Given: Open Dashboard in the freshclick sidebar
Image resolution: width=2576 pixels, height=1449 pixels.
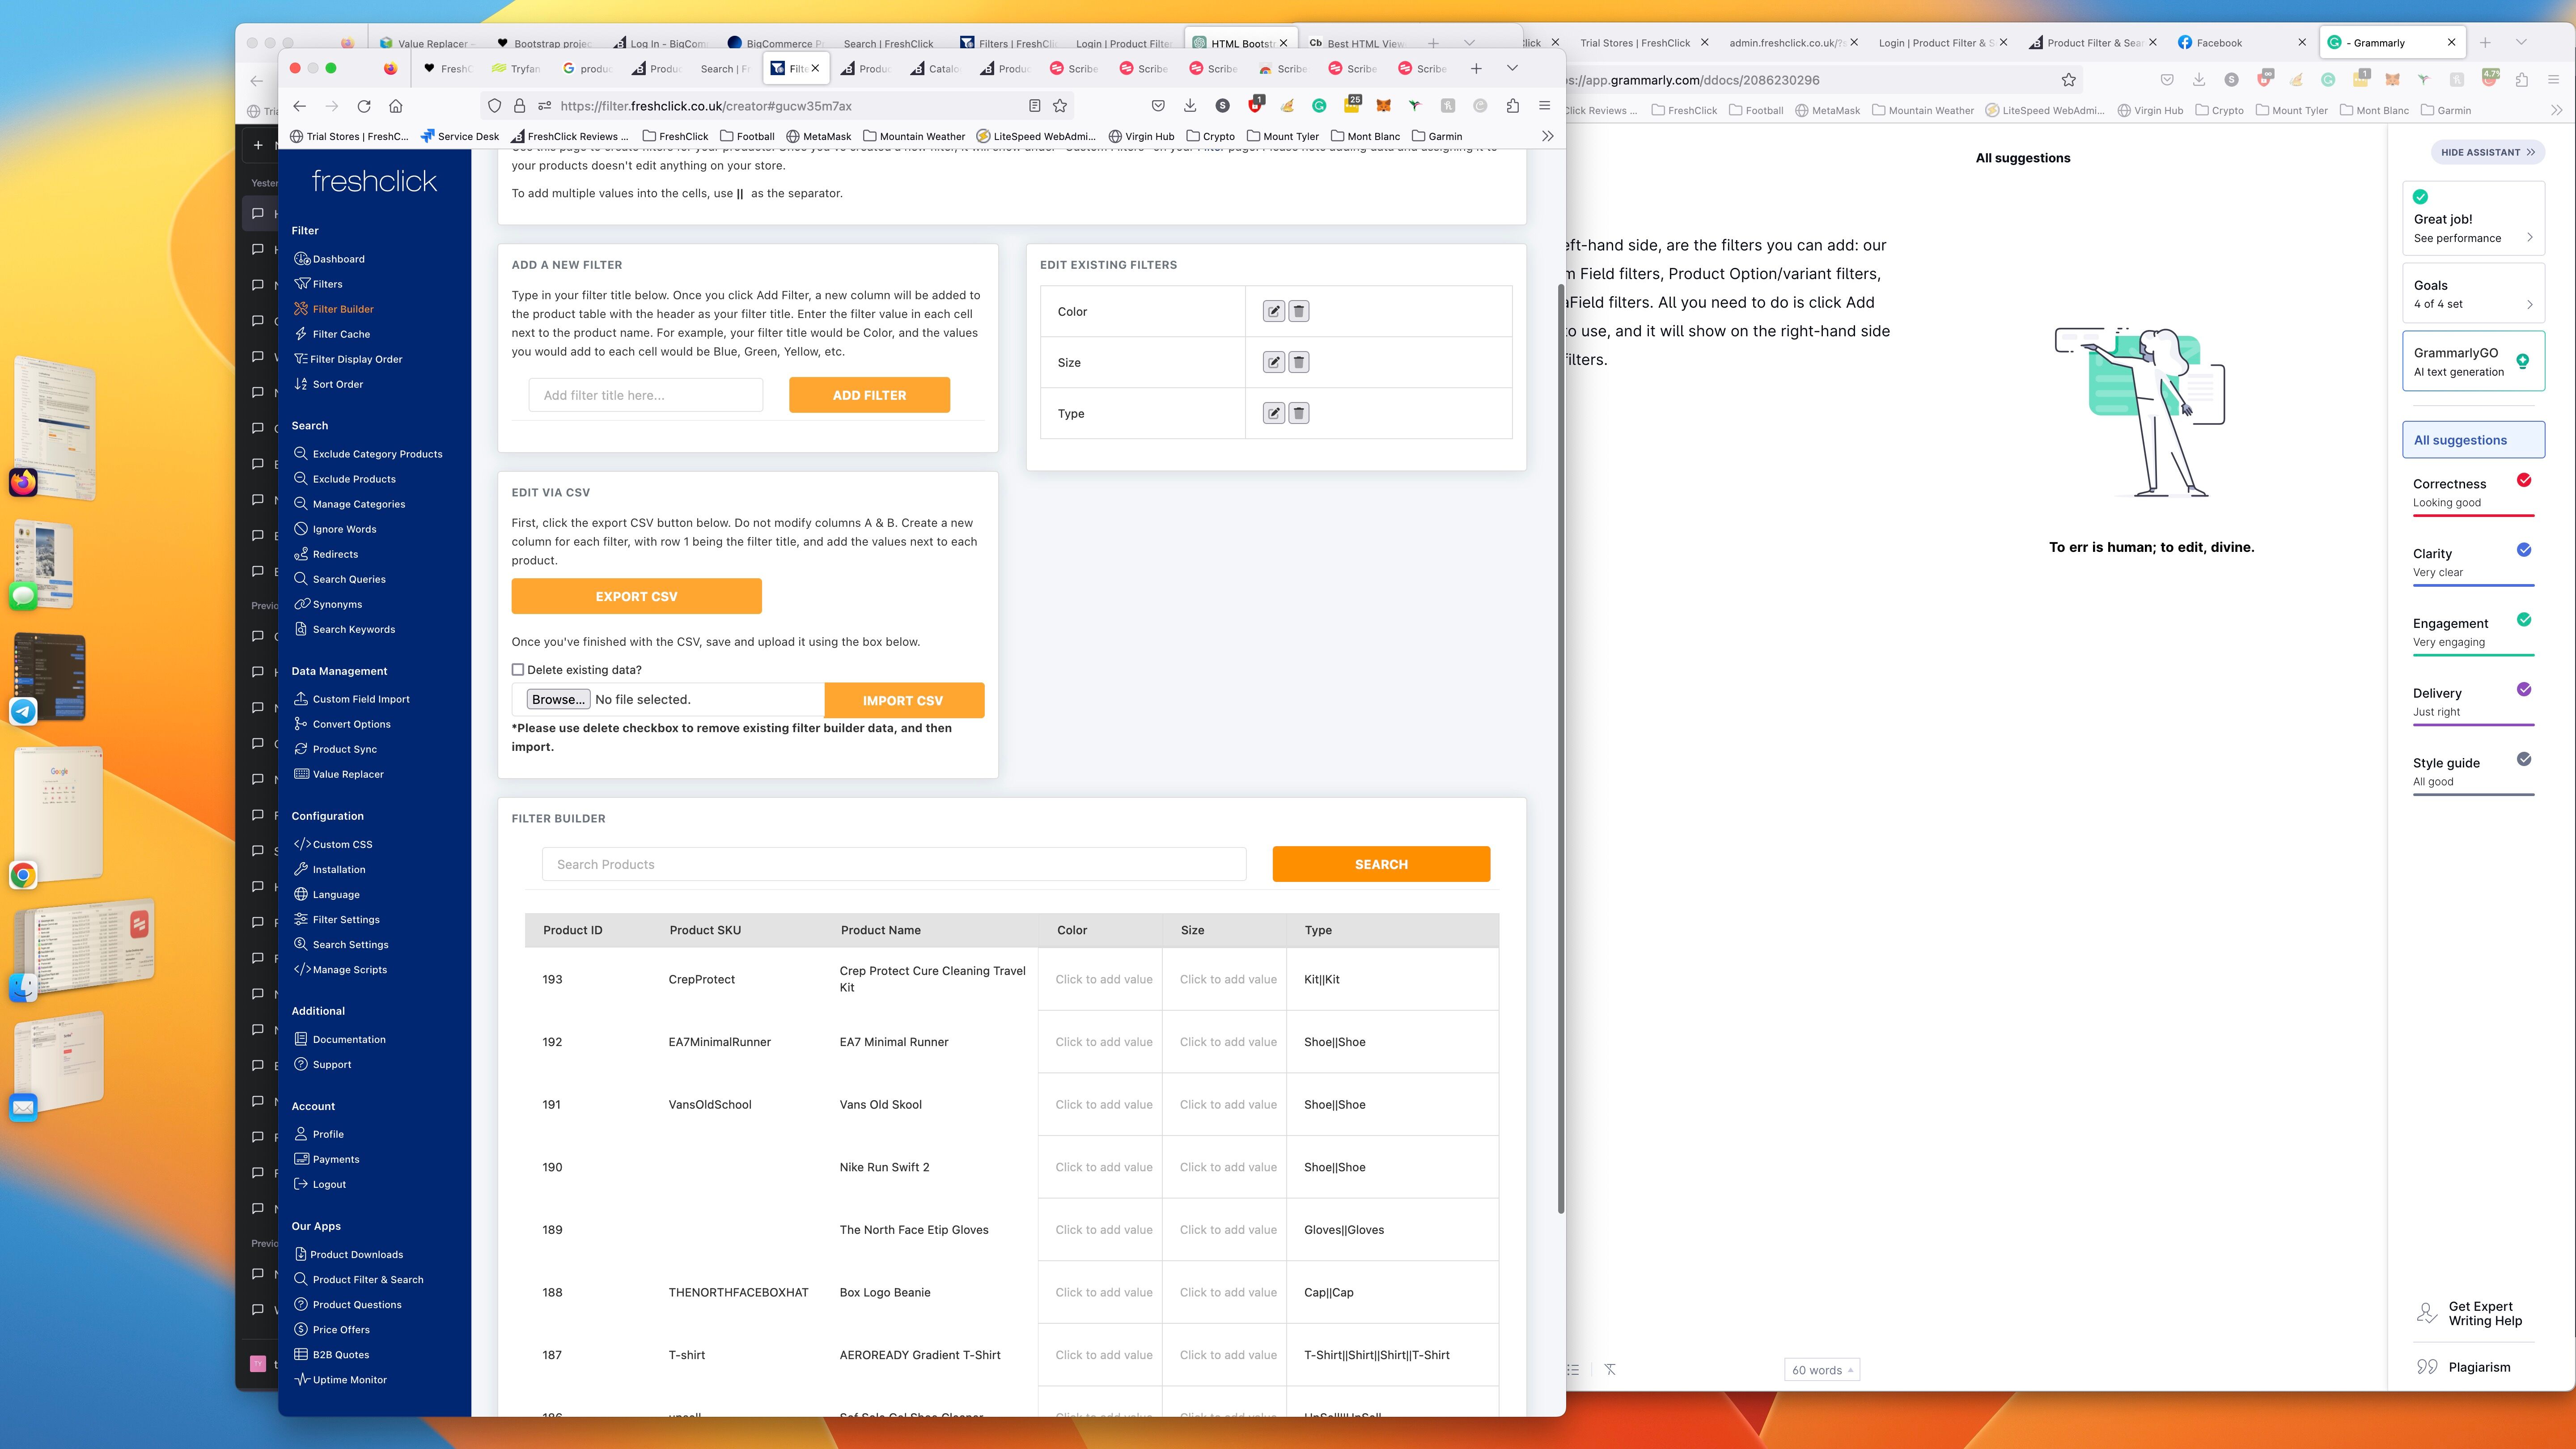Looking at the screenshot, I should (x=330, y=259).
